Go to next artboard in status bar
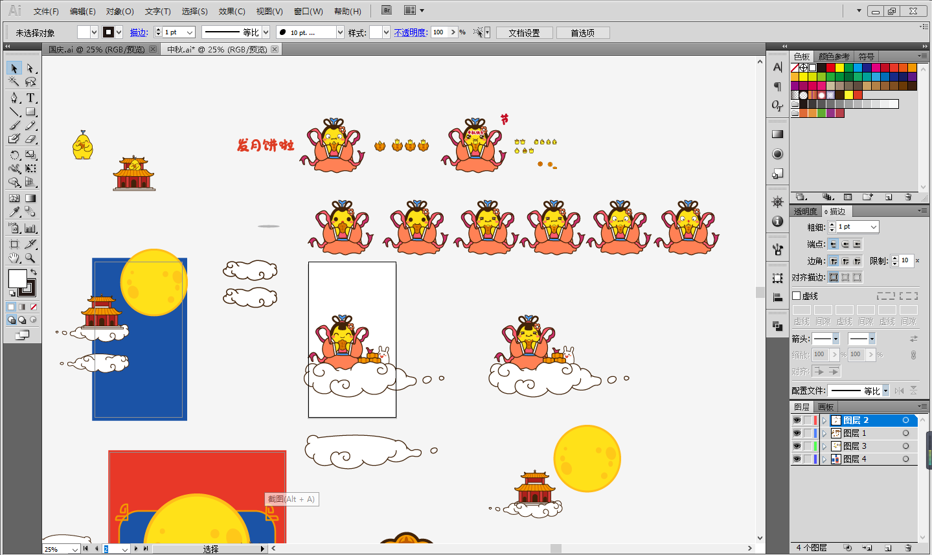932x555 pixels. pos(136,549)
